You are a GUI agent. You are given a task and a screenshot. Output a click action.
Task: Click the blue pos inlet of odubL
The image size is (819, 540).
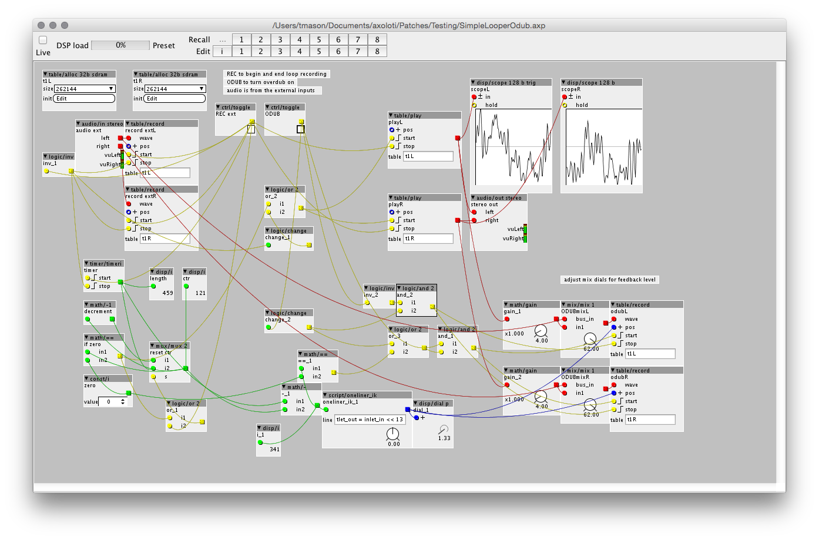point(614,327)
